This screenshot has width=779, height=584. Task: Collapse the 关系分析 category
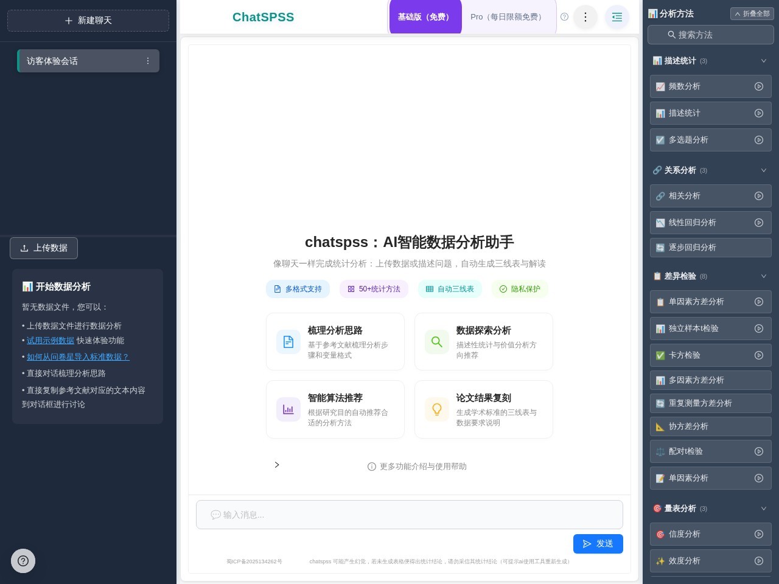click(764, 170)
